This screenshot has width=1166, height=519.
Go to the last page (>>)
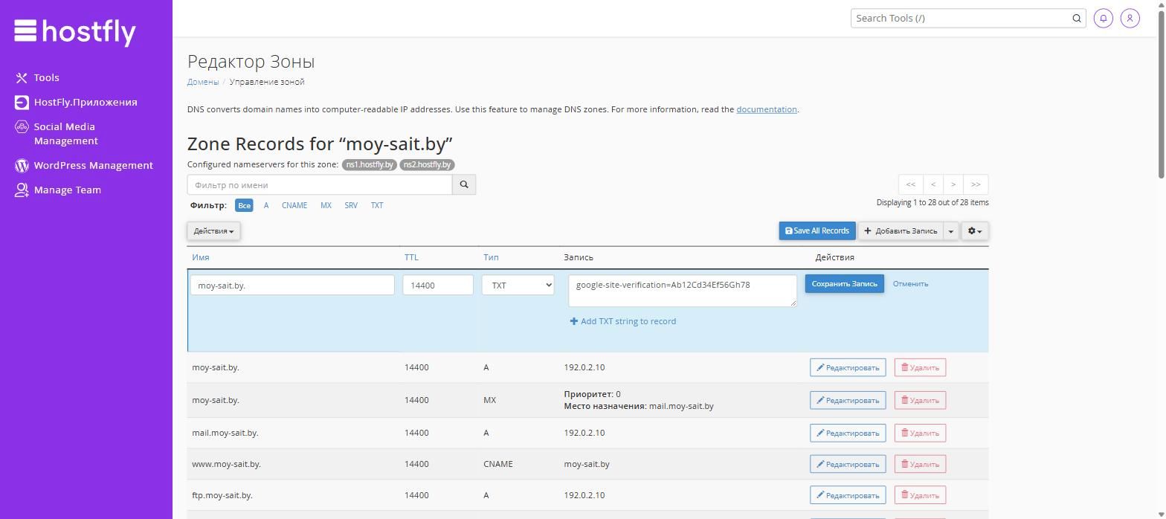(976, 184)
